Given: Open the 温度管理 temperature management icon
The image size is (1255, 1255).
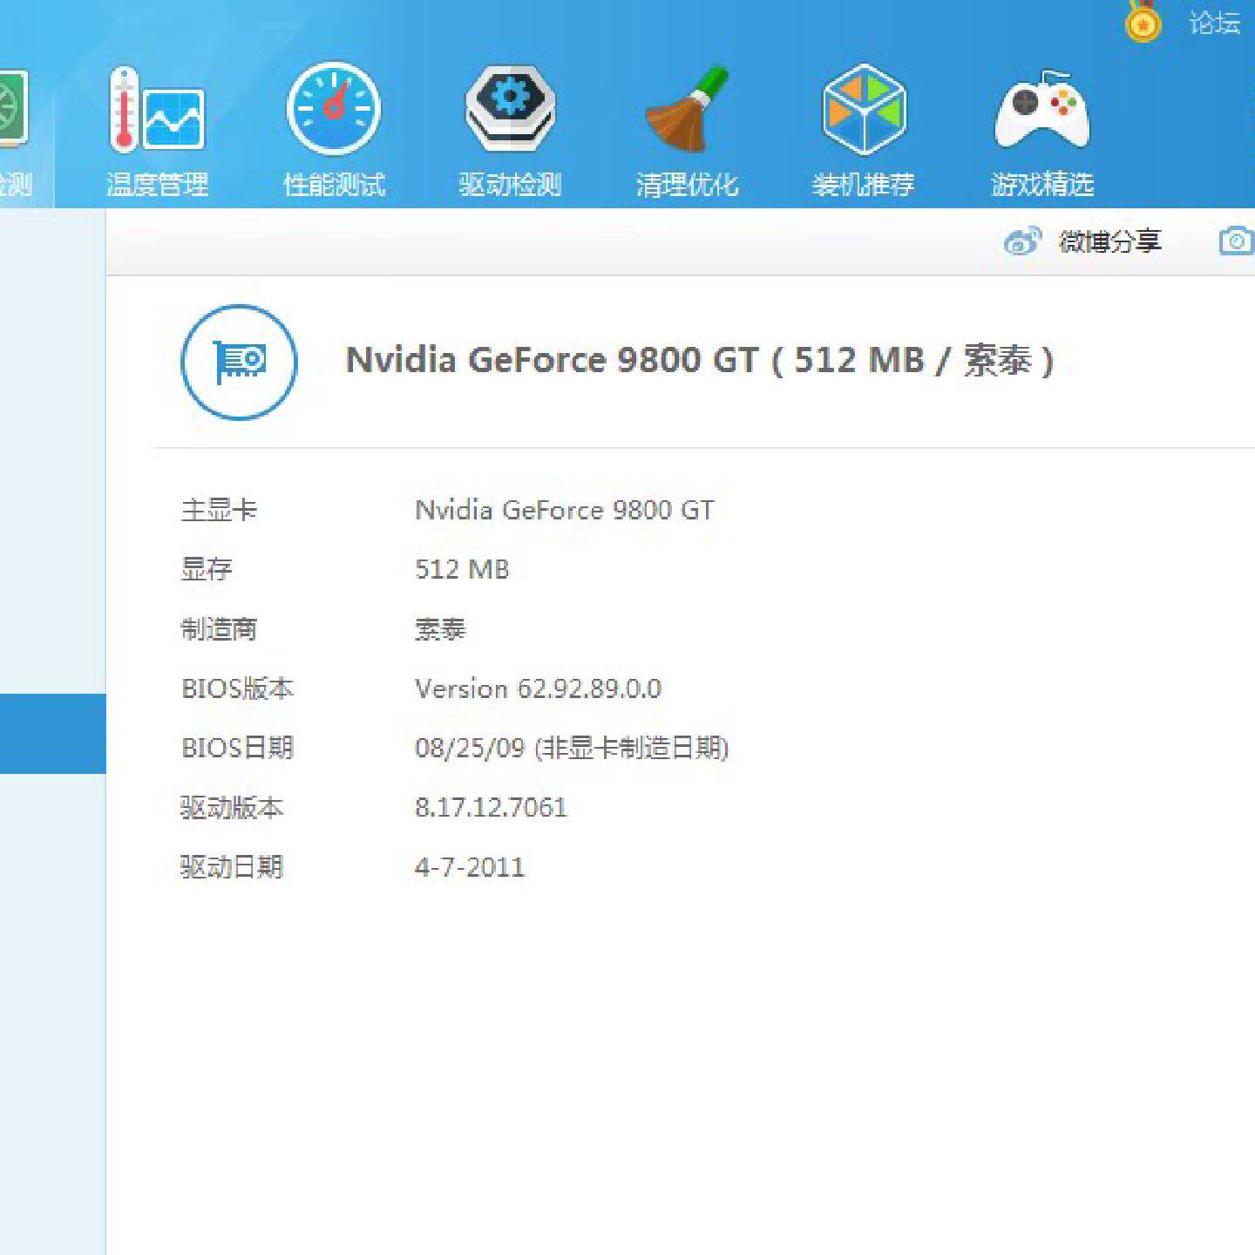Looking at the screenshot, I should (157, 111).
